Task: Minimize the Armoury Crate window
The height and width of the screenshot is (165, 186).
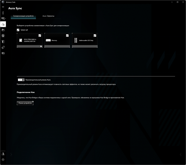Action: 172,2
